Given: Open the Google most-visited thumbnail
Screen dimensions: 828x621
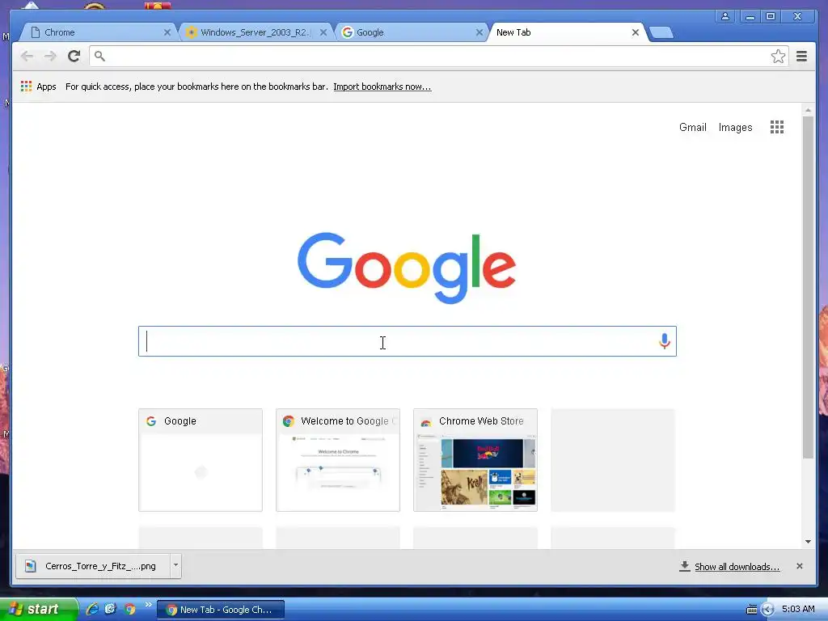Looking at the screenshot, I should tap(201, 460).
